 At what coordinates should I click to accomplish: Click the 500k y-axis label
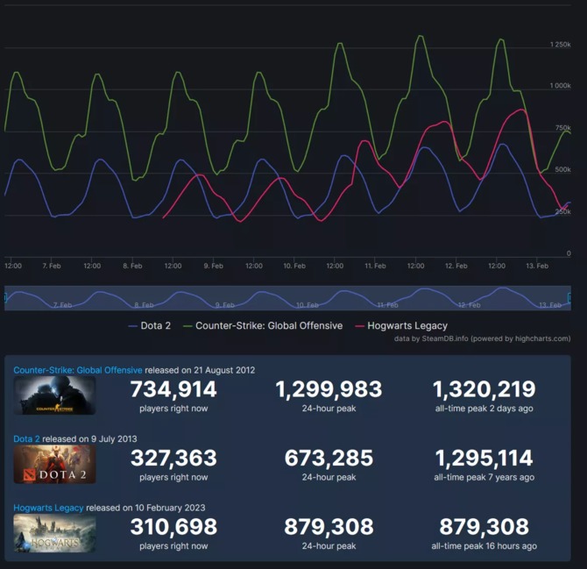point(563,170)
